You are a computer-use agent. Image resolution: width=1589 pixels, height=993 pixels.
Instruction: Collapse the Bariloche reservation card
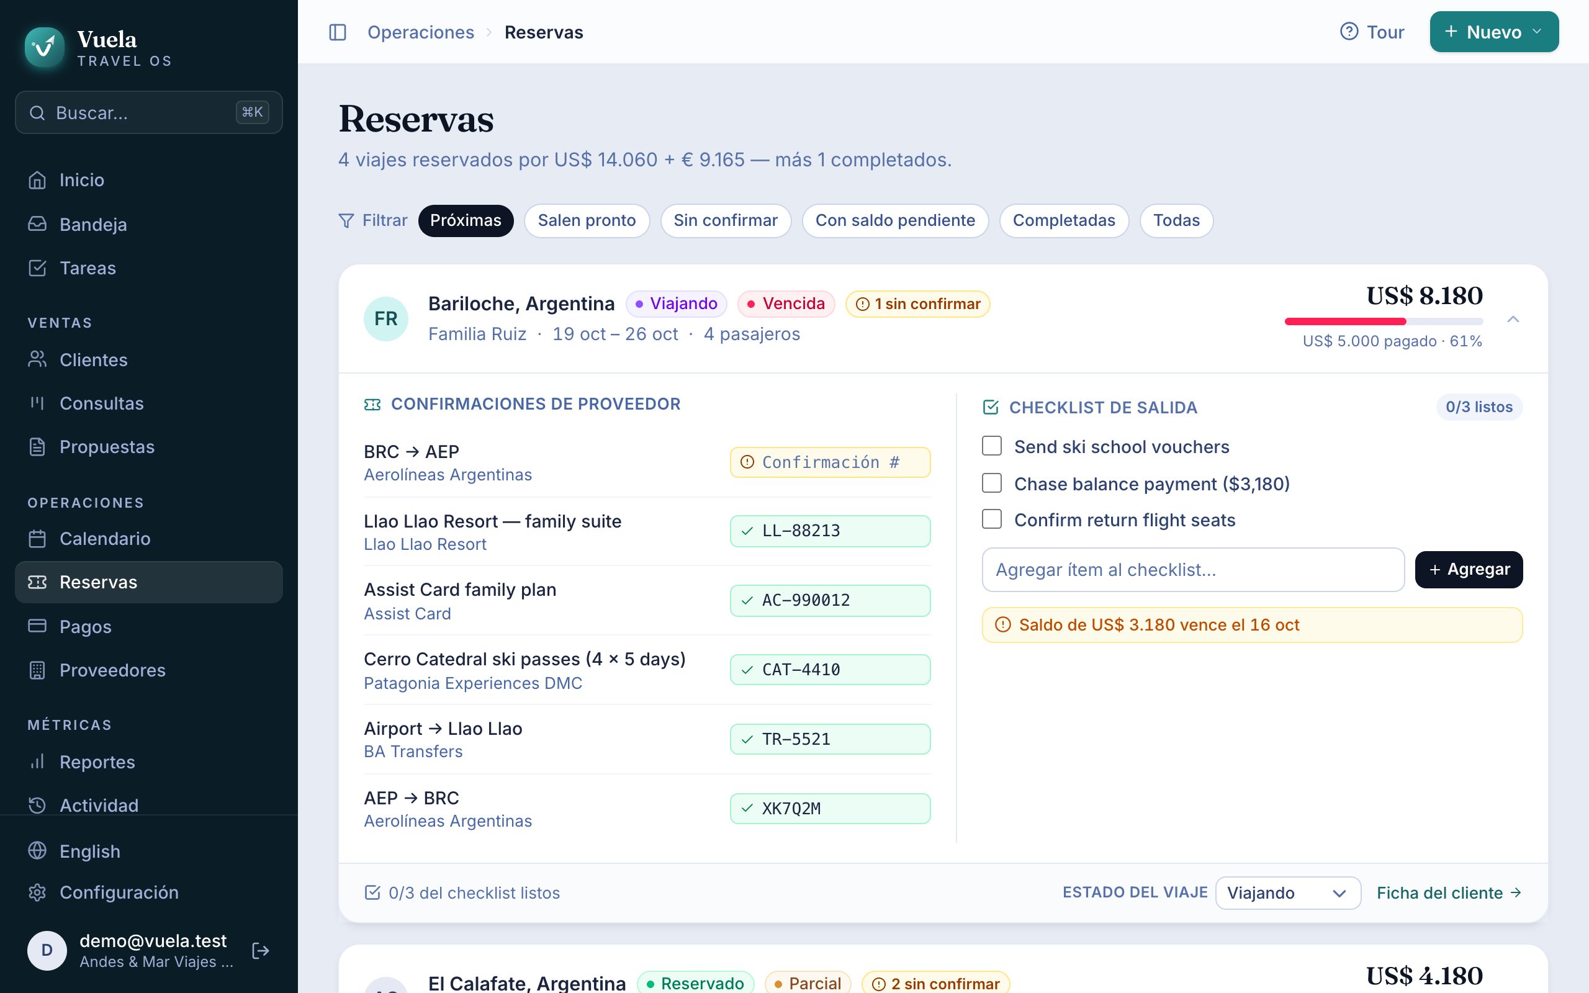point(1513,319)
